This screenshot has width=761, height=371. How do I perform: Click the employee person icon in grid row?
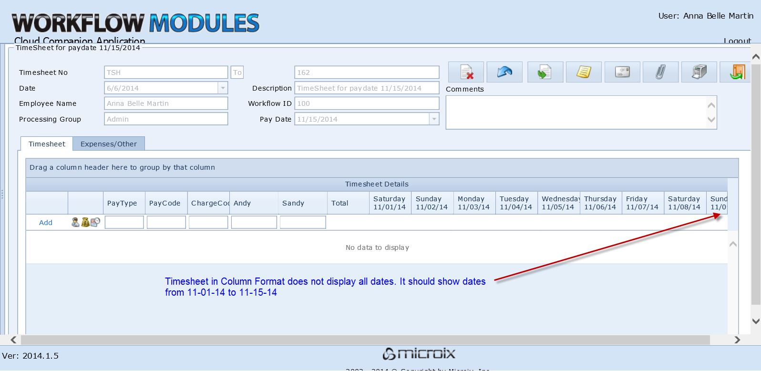pos(75,222)
